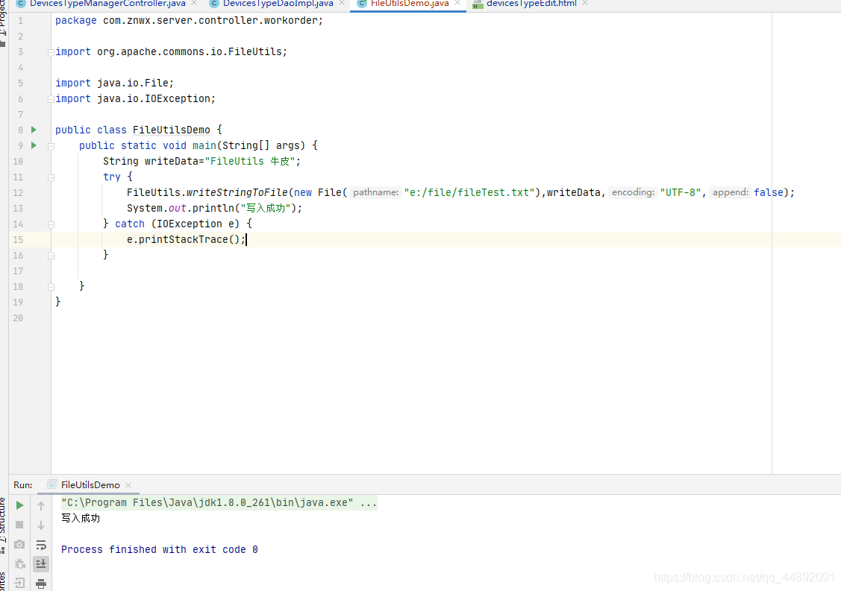The image size is (841, 591).
Task: Click the run gutter arrow beside main method
Action: (34, 145)
